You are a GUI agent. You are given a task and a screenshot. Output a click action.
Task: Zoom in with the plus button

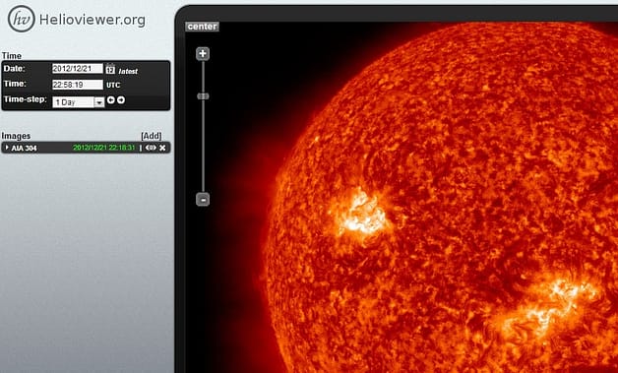[x=203, y=53]
